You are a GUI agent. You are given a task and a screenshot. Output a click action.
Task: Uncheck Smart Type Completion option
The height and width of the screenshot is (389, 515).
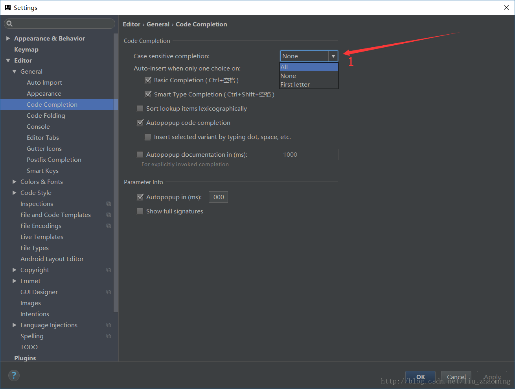(x=148, y=94)
